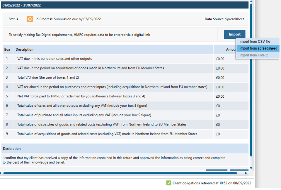The image size is (281, 190).
Task: Click the Box column header
Action: click(7, 50)
